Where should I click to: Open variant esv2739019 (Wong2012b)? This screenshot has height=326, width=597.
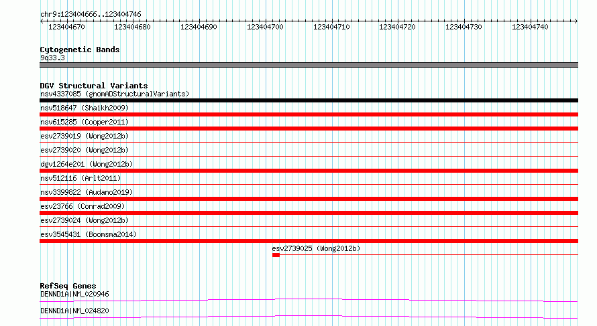pos(85,136)
